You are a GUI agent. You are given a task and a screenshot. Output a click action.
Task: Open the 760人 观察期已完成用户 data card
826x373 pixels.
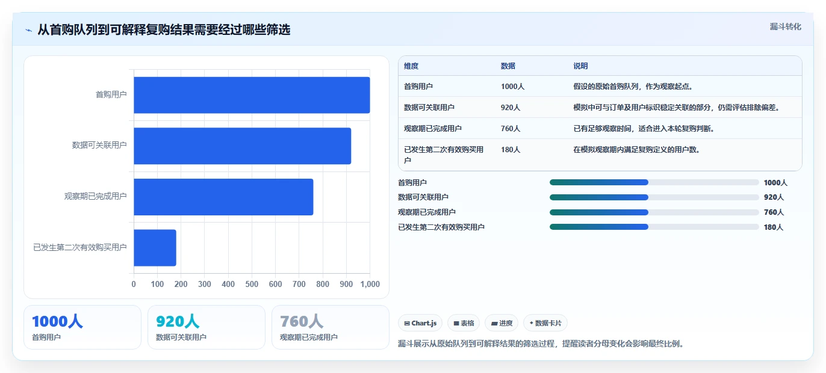tap(331, 327)
